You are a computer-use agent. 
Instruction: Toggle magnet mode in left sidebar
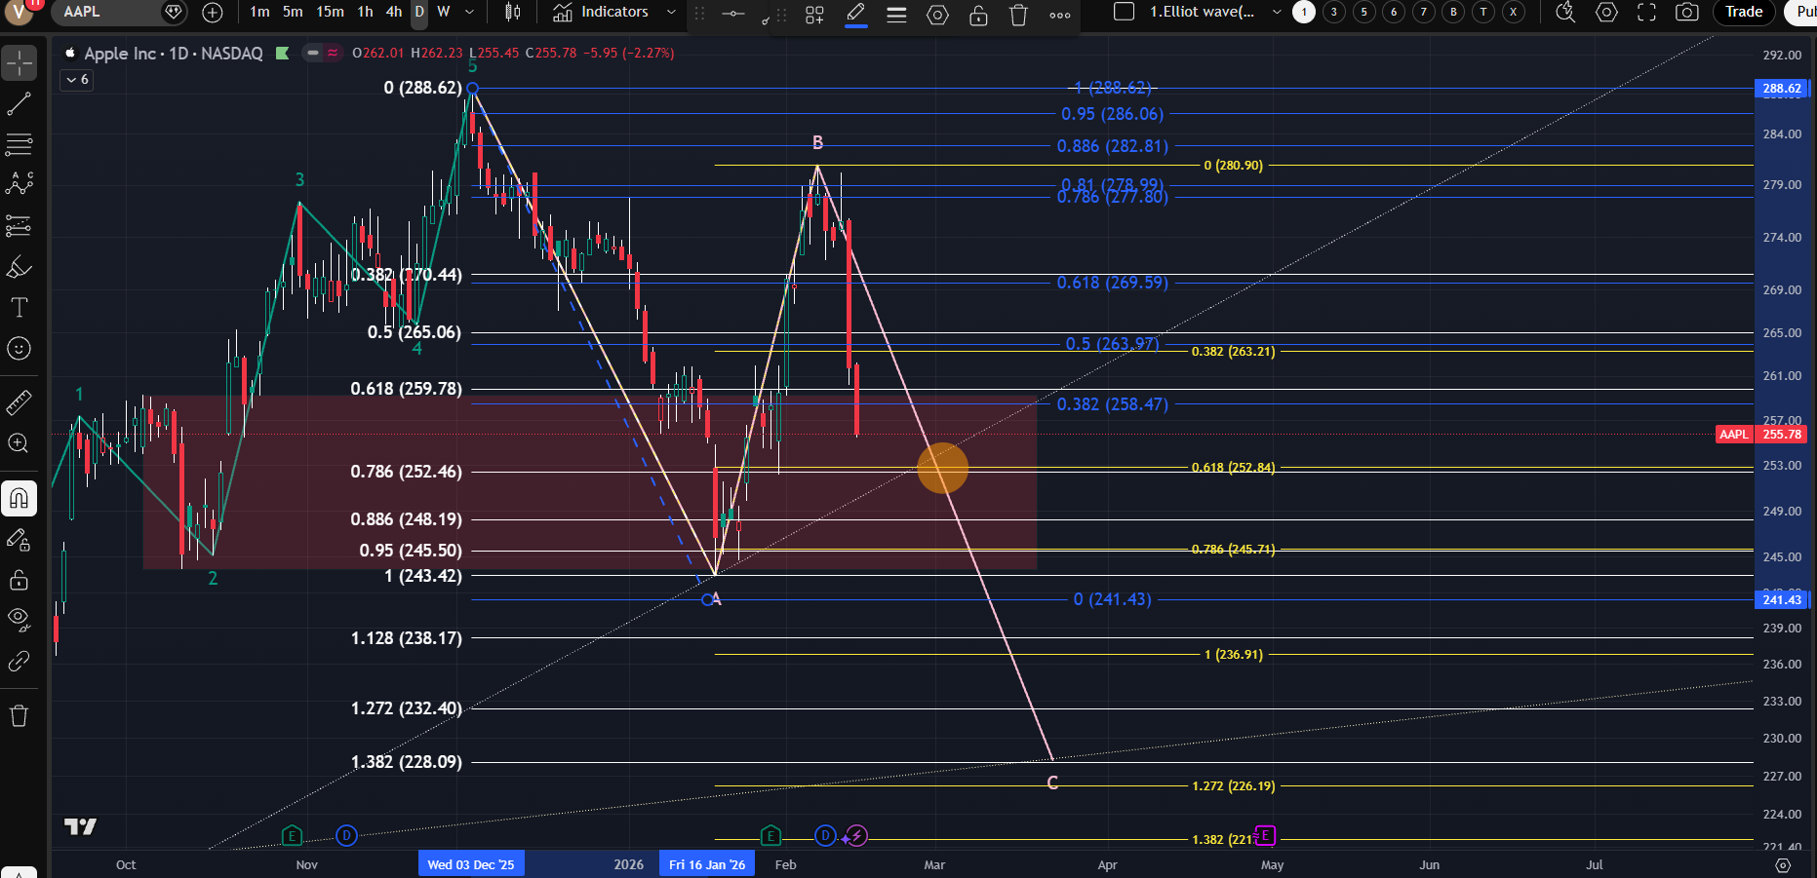point(19,499)
